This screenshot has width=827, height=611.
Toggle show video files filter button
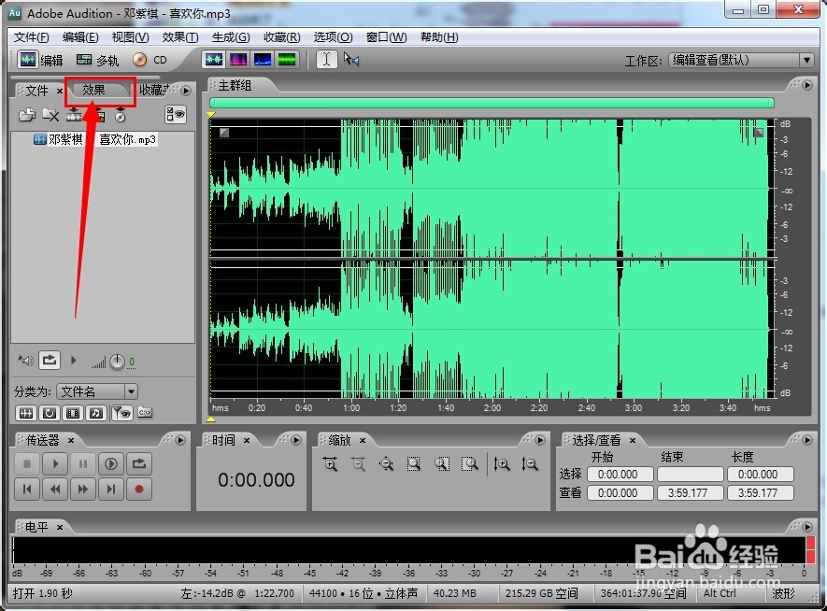(73, 413)
